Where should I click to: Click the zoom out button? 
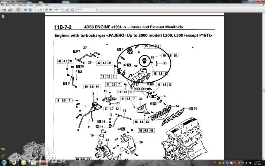coord(47,10)
